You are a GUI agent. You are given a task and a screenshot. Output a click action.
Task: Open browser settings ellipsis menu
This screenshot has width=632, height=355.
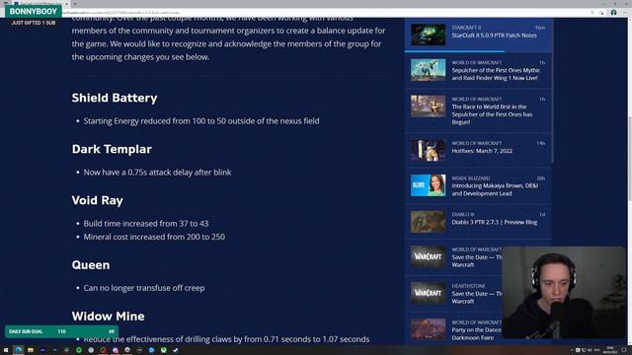pyautogui.click(x=625, y=13)
